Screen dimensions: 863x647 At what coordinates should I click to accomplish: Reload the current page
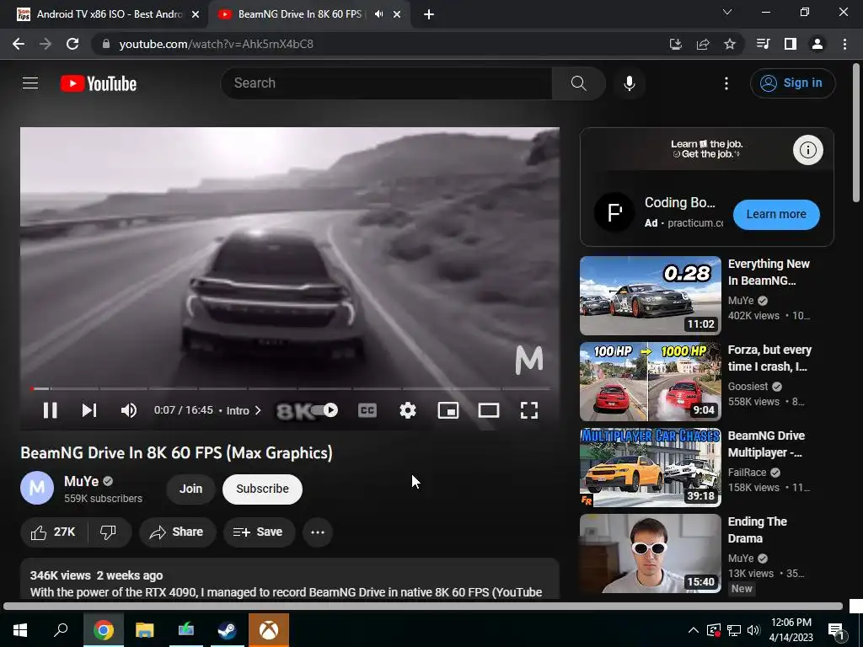(x=72, y=44)
